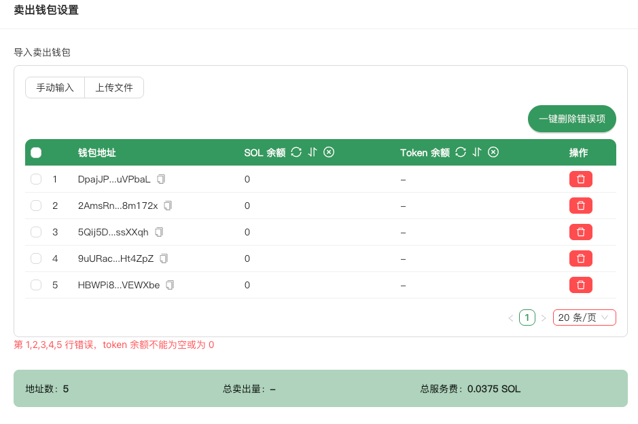
Task: Sort wallets by SOL 余额
Action: click(x=313, y=153)
